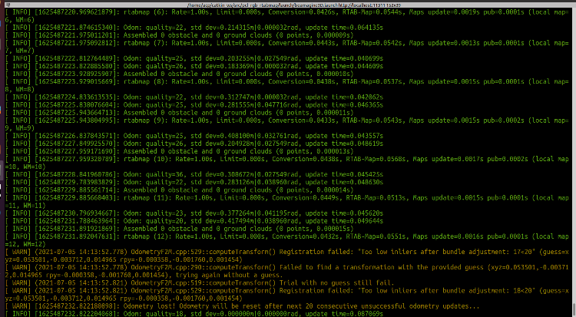Click 'Trial with no guess still fail' warning
The width and height of the screenshot is (576, 317).
point(230,282)
